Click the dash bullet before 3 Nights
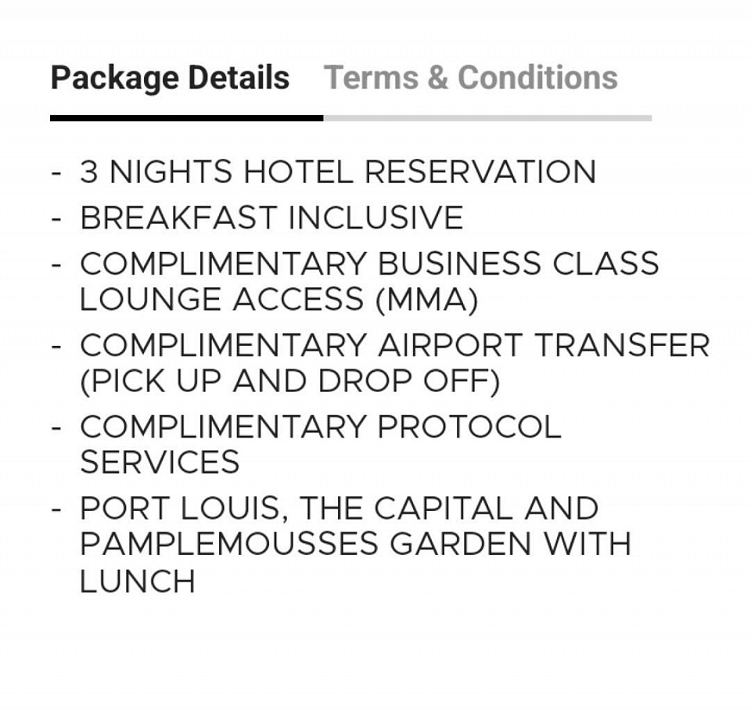751x713 pixels. pos(56,173)
